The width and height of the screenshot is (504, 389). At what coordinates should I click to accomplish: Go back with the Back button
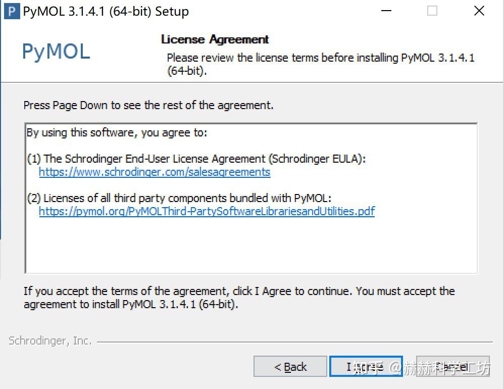pyautogui.click(x=290, y=367)
